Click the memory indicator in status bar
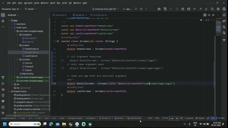Image resolution: width=228 pixels, height=128 pixels. tap(218, 118)
